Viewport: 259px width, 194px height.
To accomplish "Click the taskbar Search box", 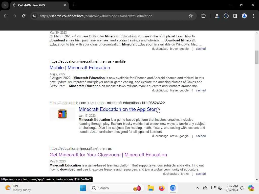I will 117,188.
